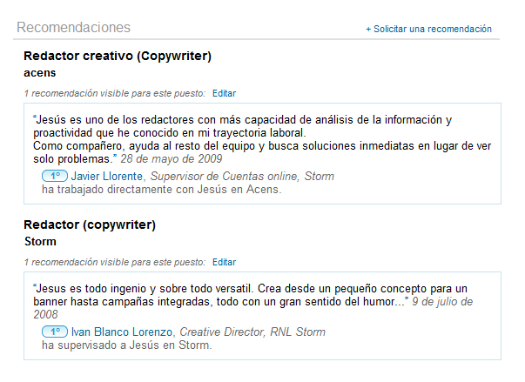The image size is (525, 382).
Task: Click the date '28 de mayo de 2009'
Action: coord(171,159)
